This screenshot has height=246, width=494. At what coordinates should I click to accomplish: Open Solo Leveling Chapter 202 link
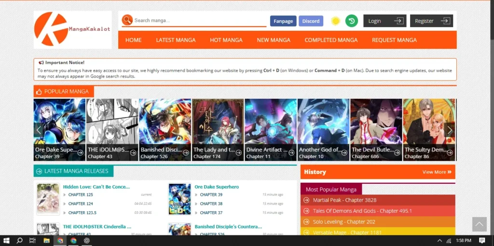tap(344, 222)
